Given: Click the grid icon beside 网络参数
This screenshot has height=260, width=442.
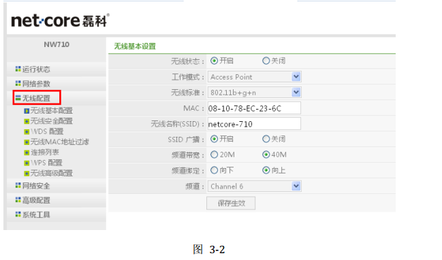Looking at the screenshot, I should (18, 83).
